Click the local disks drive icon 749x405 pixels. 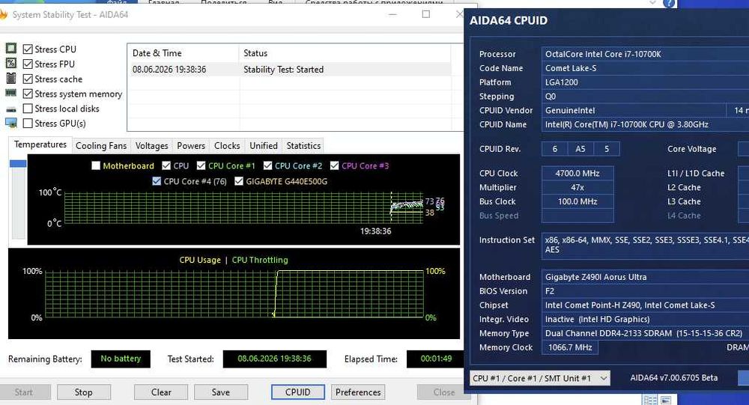pyautogui.click(x=10, y=109)
